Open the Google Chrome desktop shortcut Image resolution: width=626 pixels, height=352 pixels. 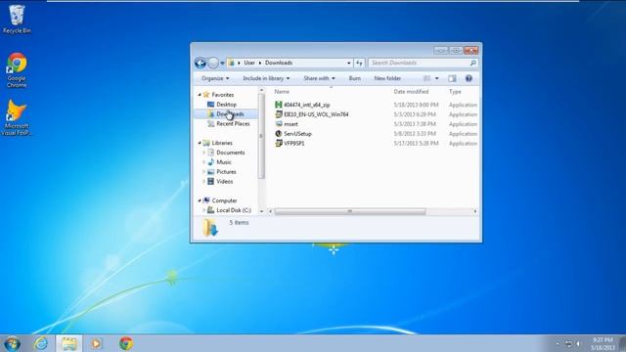coord(17,69)
